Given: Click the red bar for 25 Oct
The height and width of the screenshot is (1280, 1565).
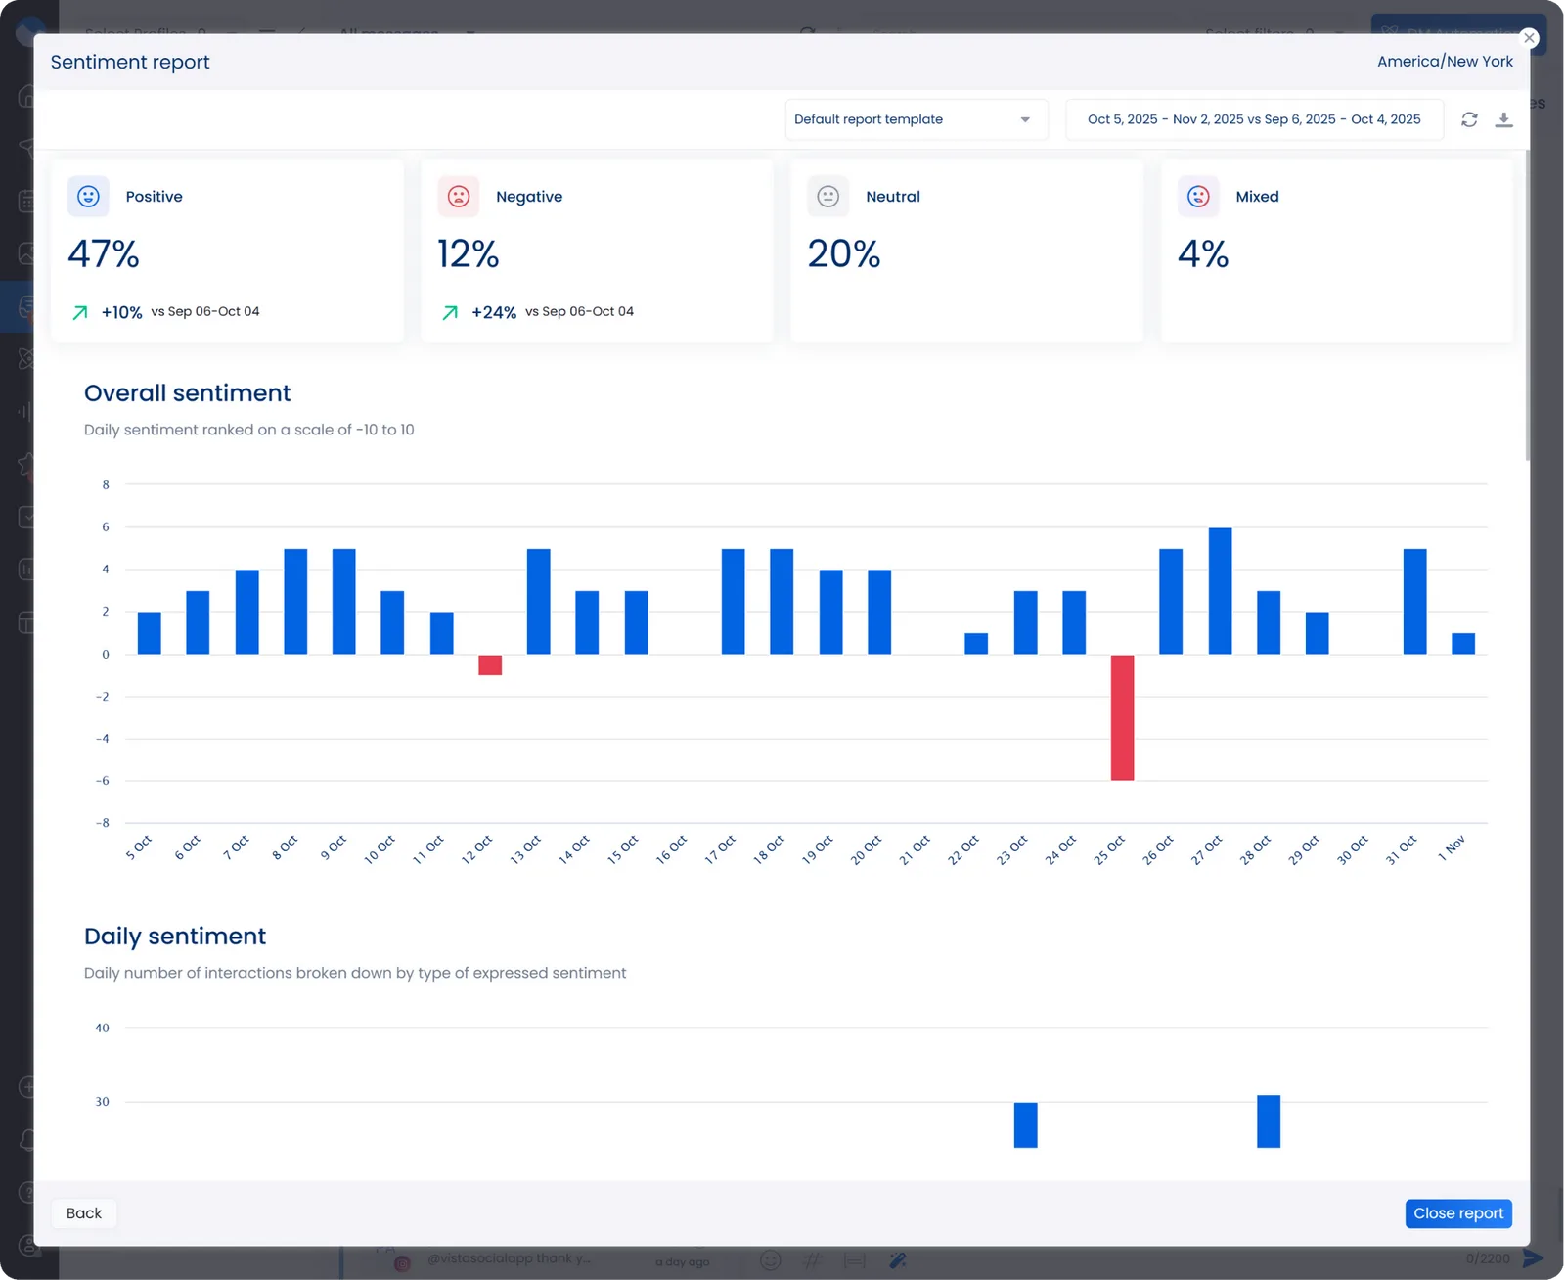Looking at the screenshot, I should pos(1122,717).
